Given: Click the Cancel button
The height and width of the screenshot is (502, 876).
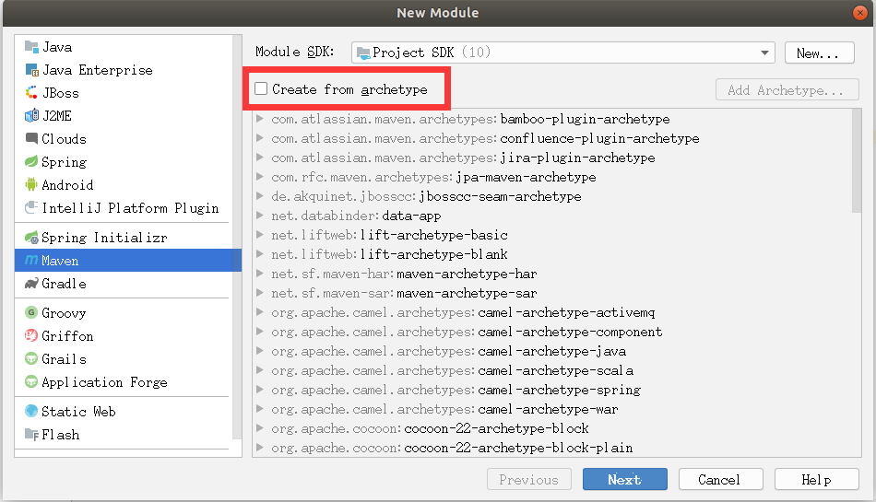Looking at the screenshot, I should point(721,479).
